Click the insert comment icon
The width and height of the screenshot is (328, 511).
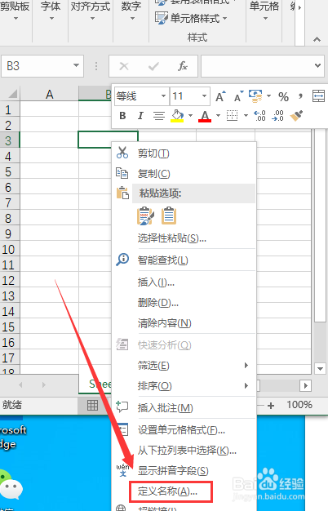(x=122, y=407)
